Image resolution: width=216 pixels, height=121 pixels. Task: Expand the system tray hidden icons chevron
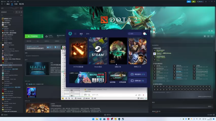click(180, 119)
